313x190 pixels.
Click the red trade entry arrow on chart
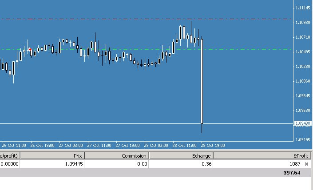[x=30, y=49]
